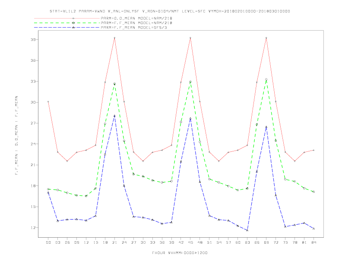The image size is (342, 264).
Task: Click green circle marker at FHOUR 69 peak
Action: point(266,79)
